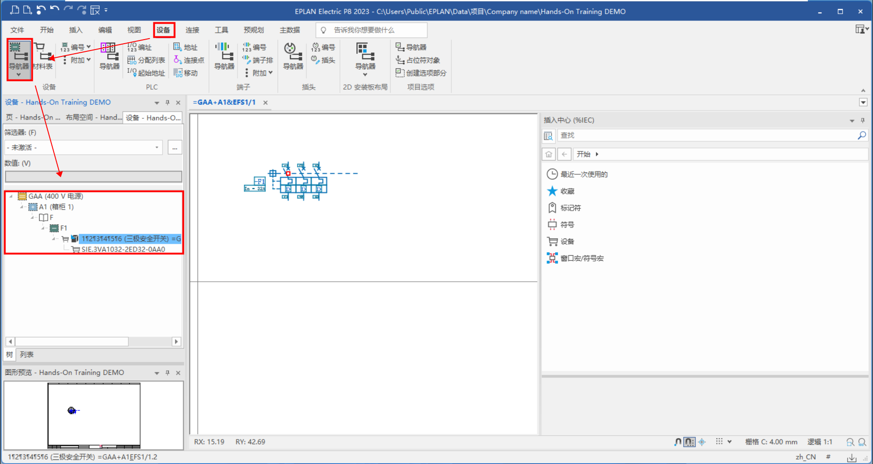Switch to the 插入 ribbon tab
Viewport: 873px width, 464px height.
tap(76, 30)
